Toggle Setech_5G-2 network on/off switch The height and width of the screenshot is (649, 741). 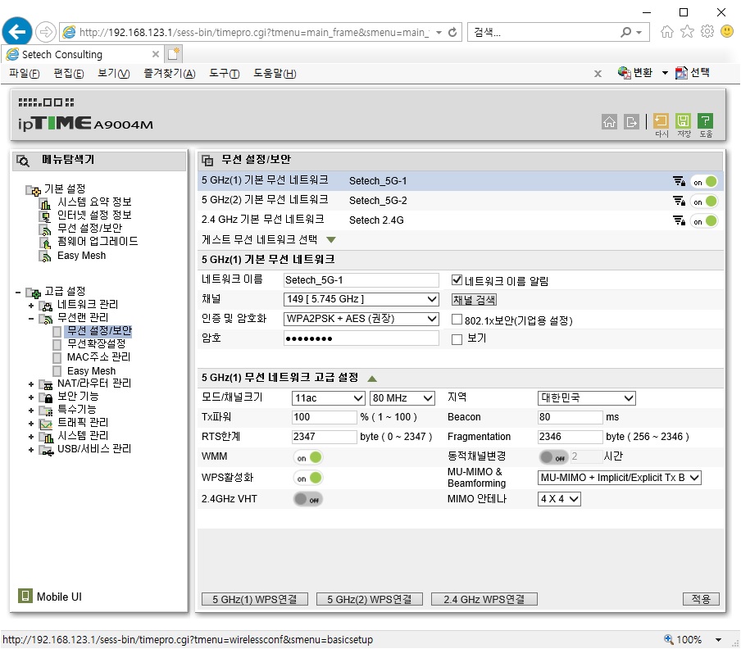tap(704, 202)
